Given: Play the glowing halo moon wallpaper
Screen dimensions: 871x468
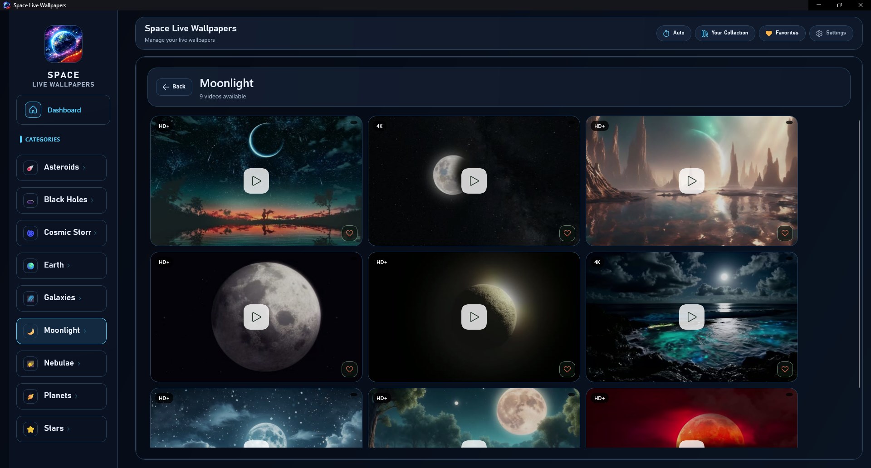Looking at the screenshot, I should click(474, 317).
